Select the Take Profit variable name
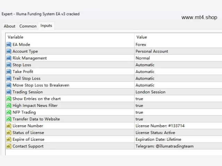The image size is (222, 166). coord(23,72)
